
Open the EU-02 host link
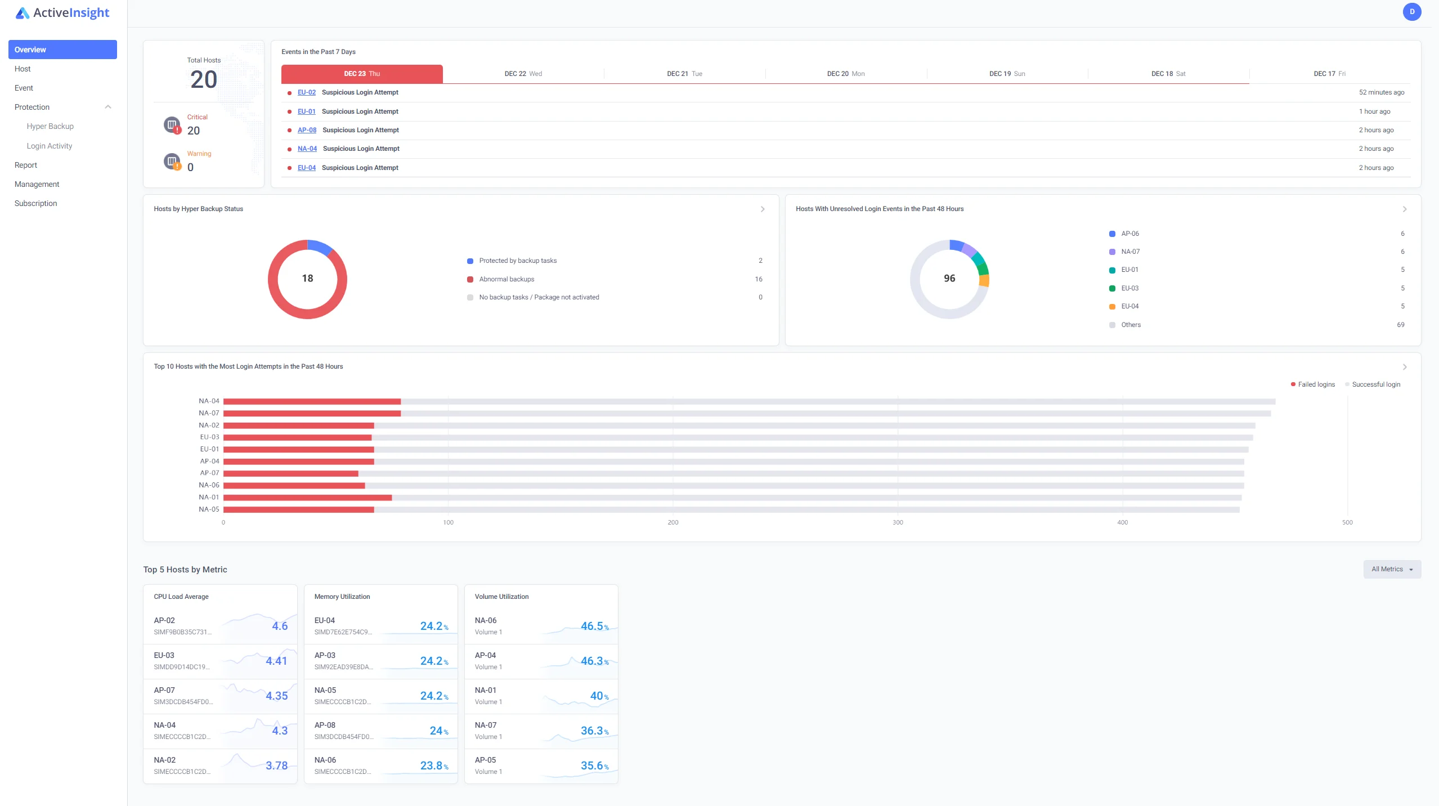[x=306, y=92]
